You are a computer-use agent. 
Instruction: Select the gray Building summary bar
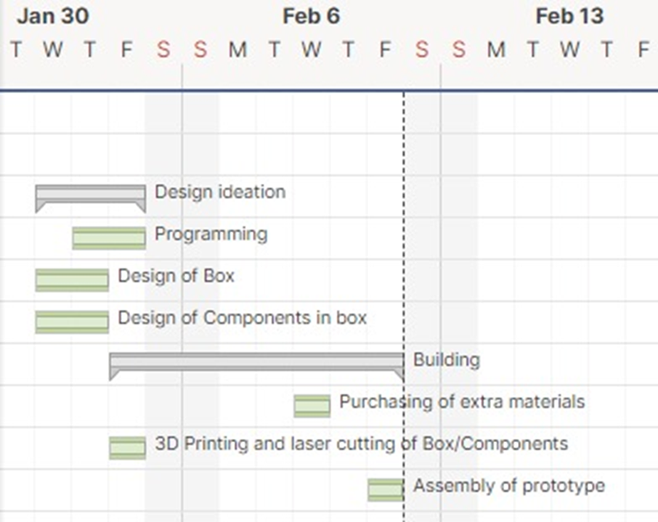257,366
